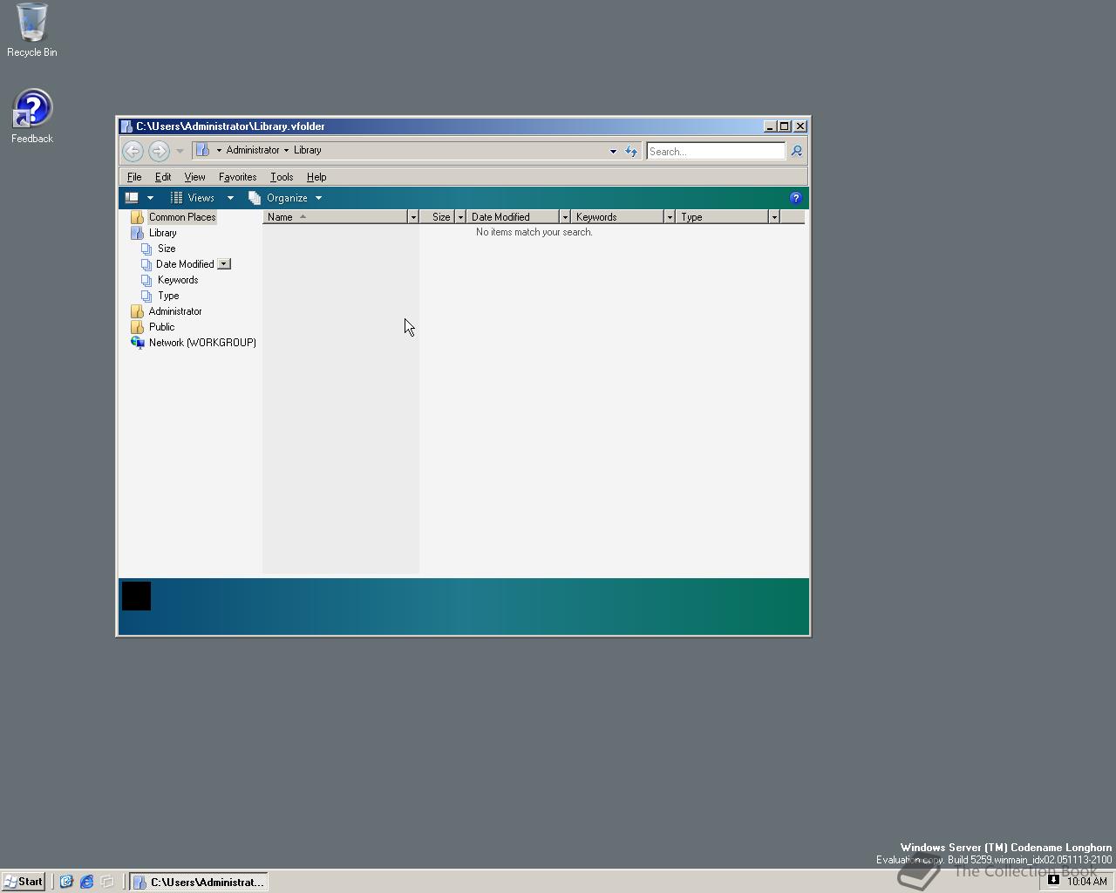Image resolution: width=1116 pixels, height=893 pixels.
Task: Open the Size column filter dropdown
Action: tap(460, 217)
